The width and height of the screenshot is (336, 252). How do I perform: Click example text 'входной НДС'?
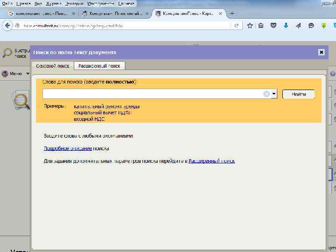(x=89, y=119)
